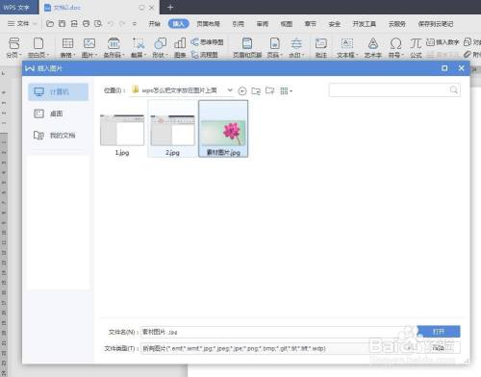
Task: Click the Page Break (分页) icon
Action: click(13, 43)
